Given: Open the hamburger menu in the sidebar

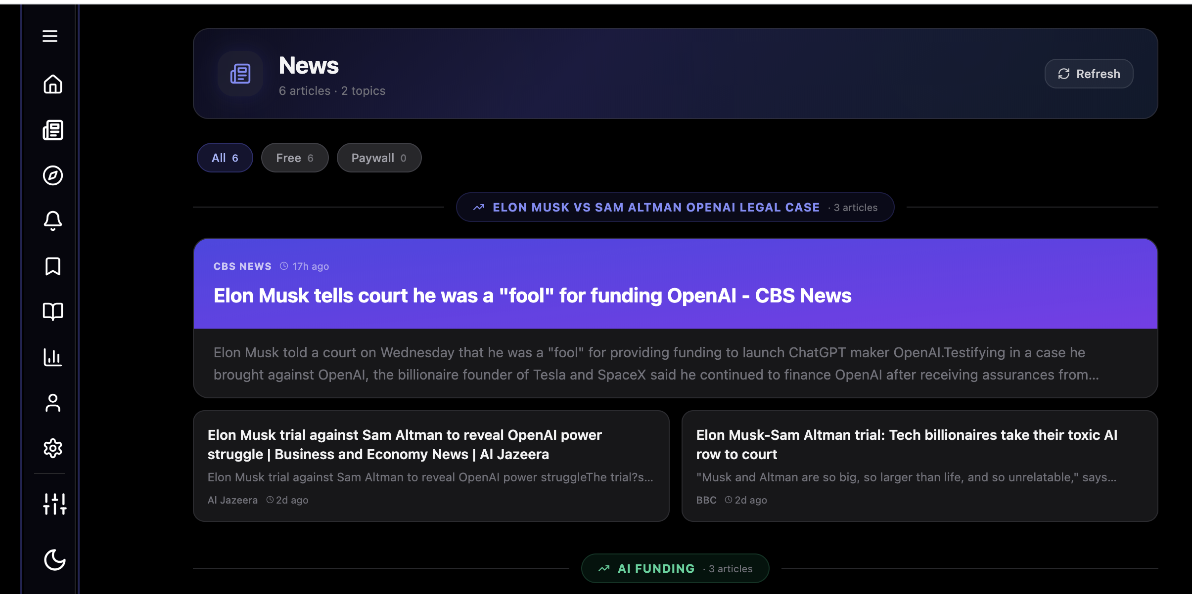Looking at the screenshot, I should [x=50, y=36].
